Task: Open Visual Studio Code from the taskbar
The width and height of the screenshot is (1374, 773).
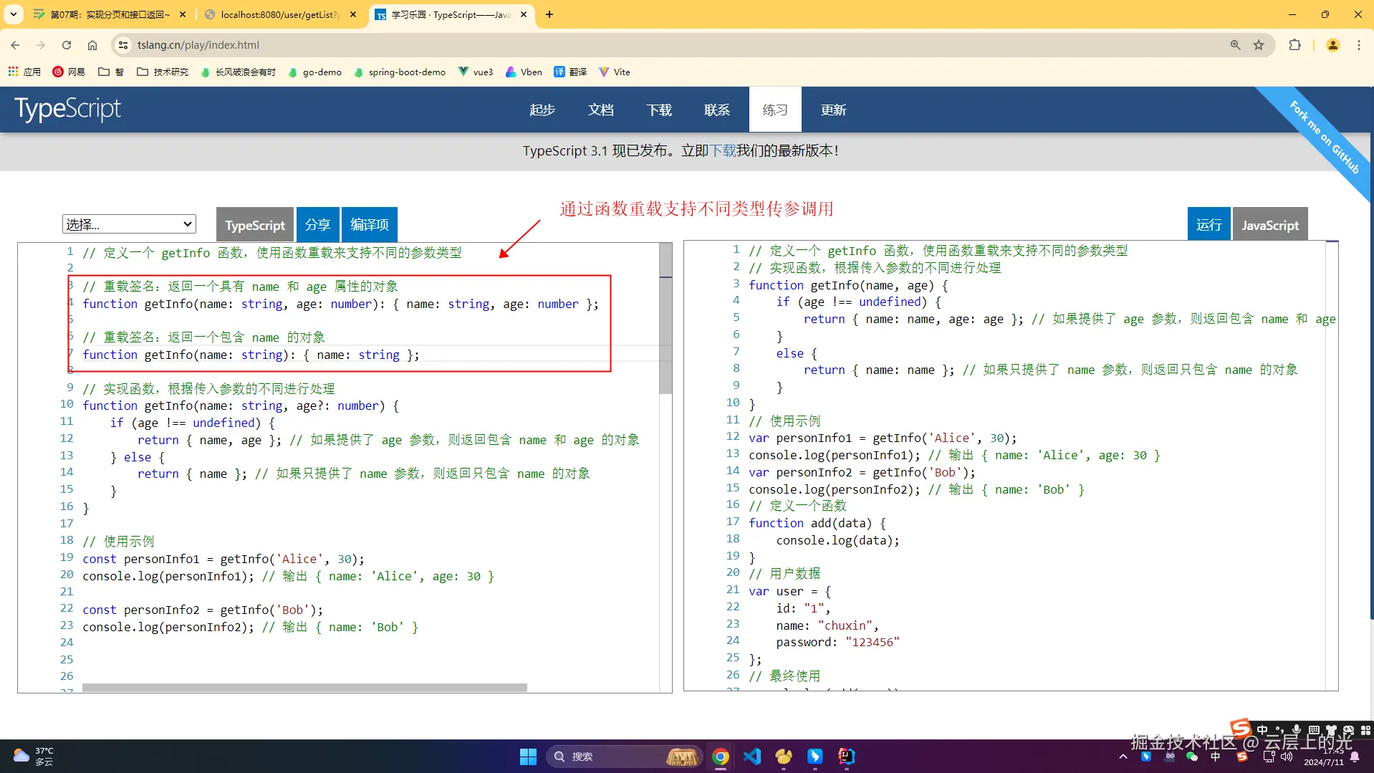Action: click(x=752, y=757)
